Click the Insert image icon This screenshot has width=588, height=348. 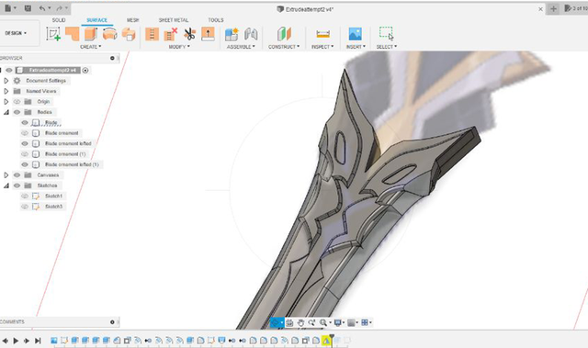356,34
